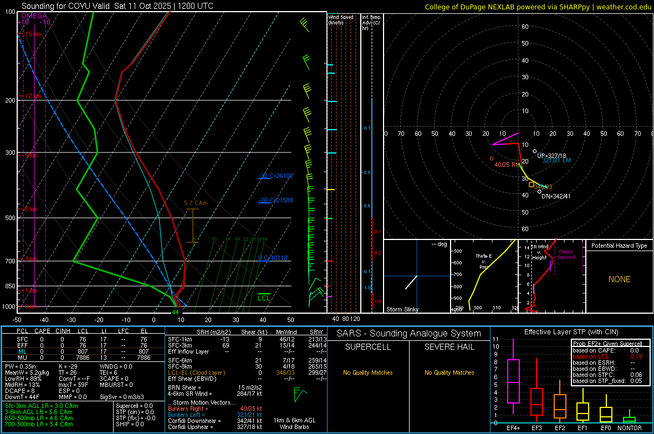The height and width of the screenshot is (434, 654).
Task: Select the SUPERCELL analogue column header
Action: 368,347
